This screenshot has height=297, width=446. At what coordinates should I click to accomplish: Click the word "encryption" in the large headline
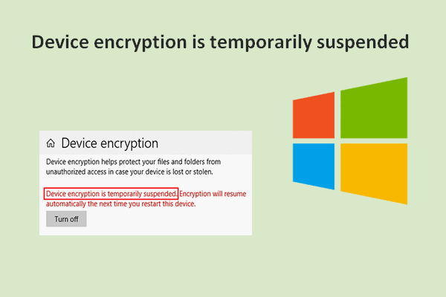140,42
